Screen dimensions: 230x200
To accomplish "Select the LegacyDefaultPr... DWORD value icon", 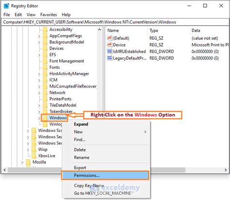I will click(x=110, y=58).
